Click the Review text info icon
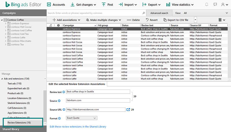 [64, 92]
